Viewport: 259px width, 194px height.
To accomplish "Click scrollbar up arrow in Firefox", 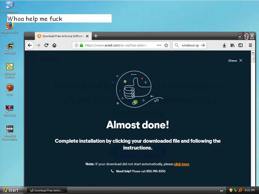I will pos(253,53).
